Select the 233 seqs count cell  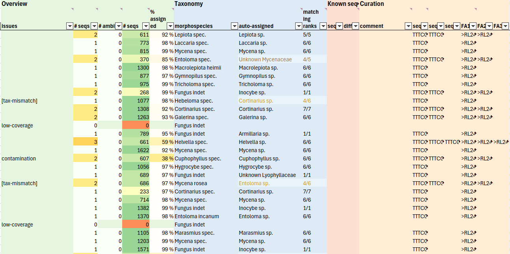[x=136, y=191]
